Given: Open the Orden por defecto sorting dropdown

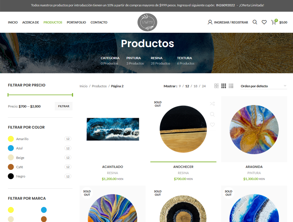Looking at the screenshot, I should pyautogui.click(x=264, y=86).
